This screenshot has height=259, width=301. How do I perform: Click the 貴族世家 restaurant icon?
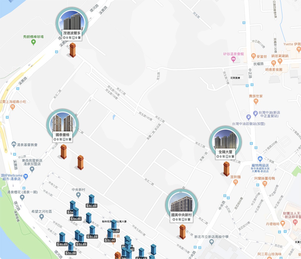tap(256, 101)
